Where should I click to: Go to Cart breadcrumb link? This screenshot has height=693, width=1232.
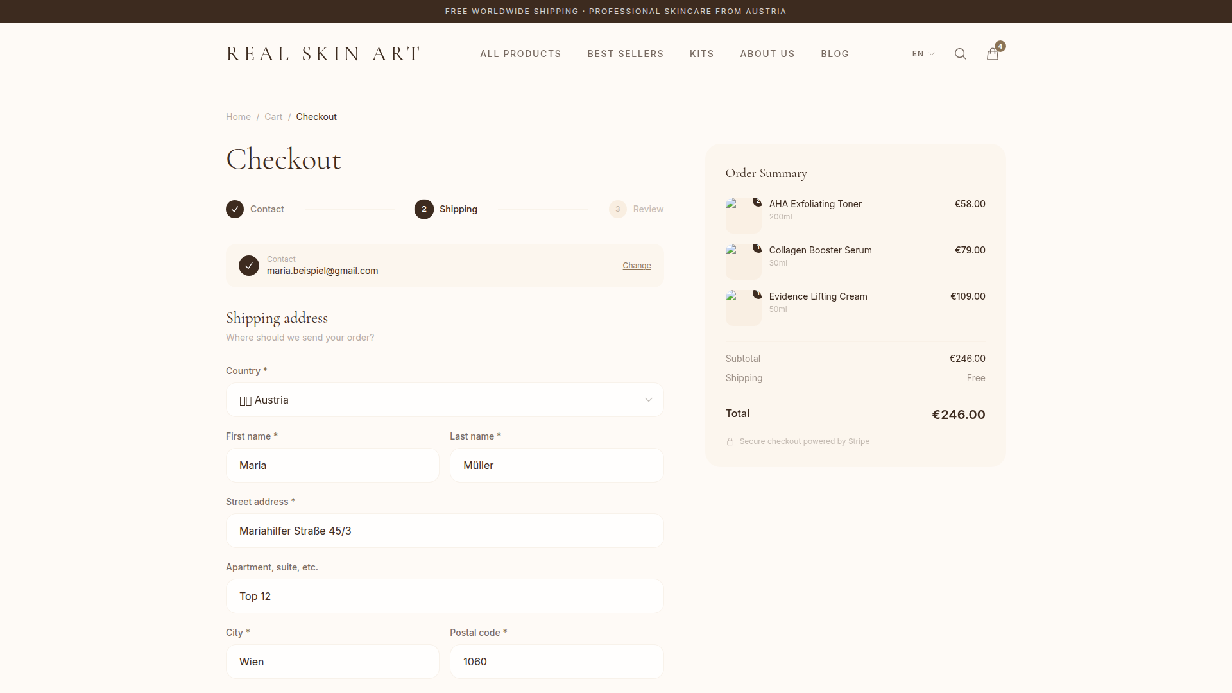pyautogui.click(x=273, y=117)
